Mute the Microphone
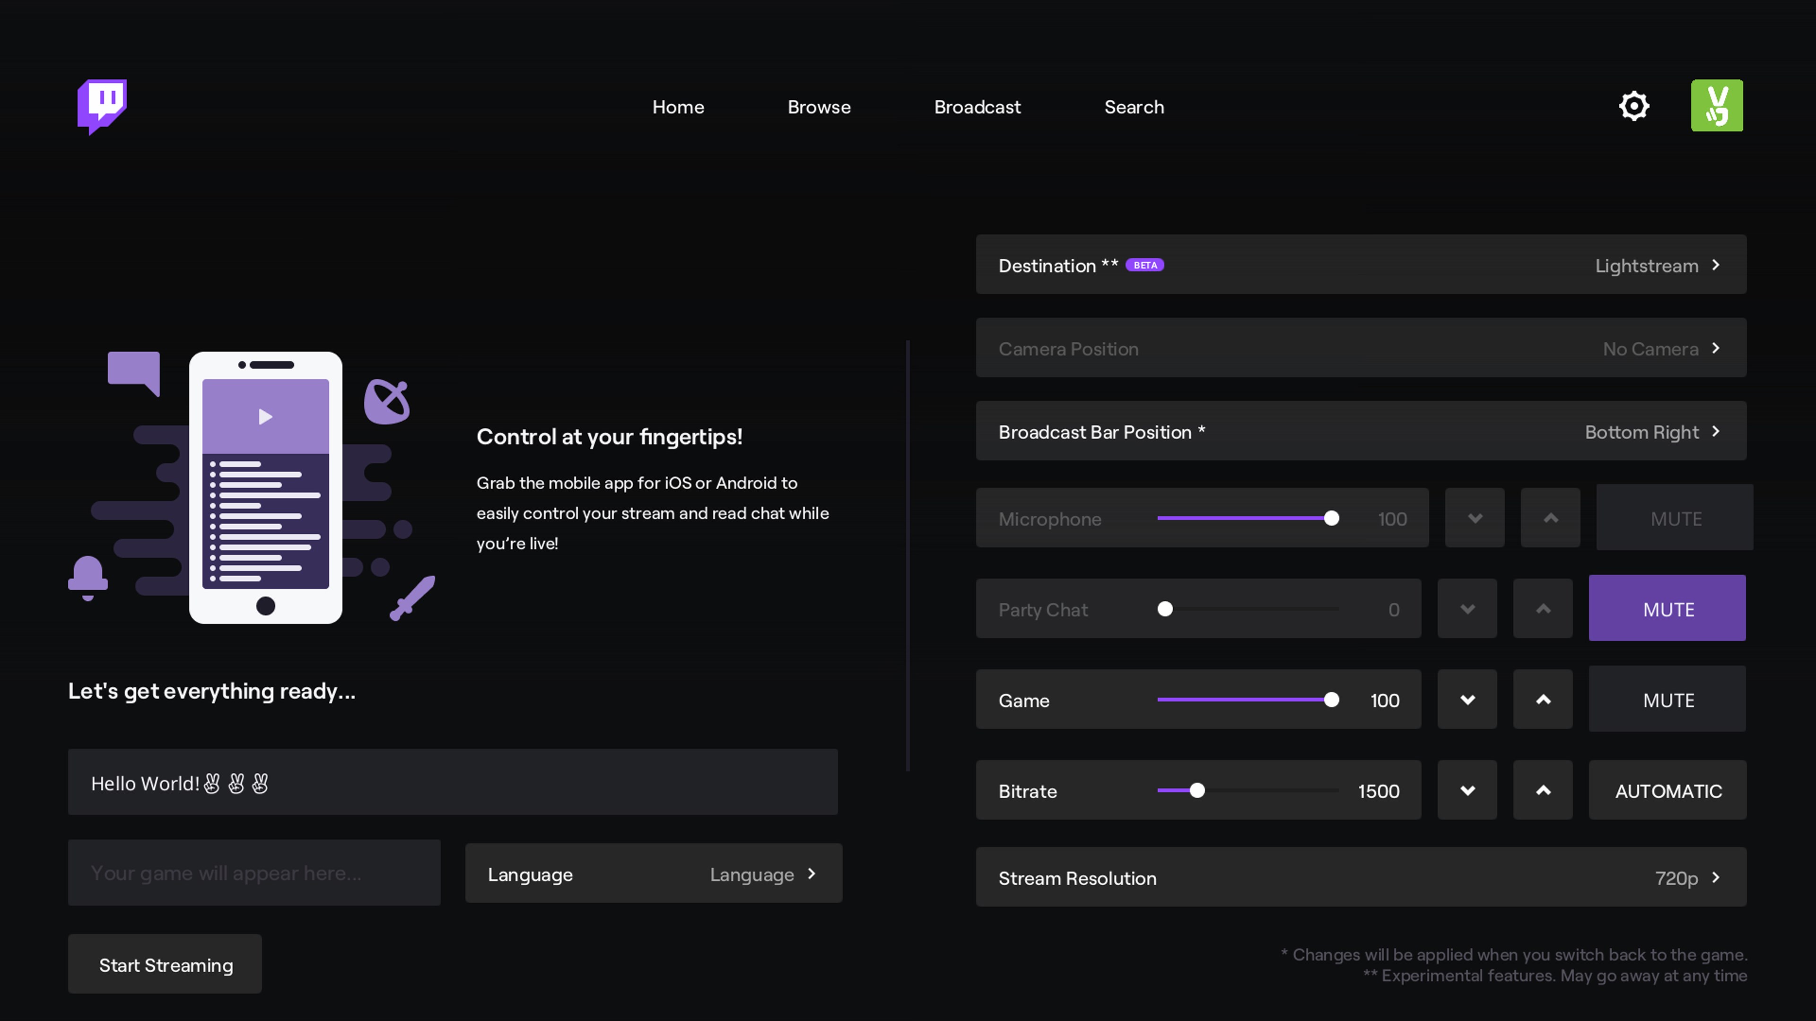1816x1021 pixels. [1675, 518]
